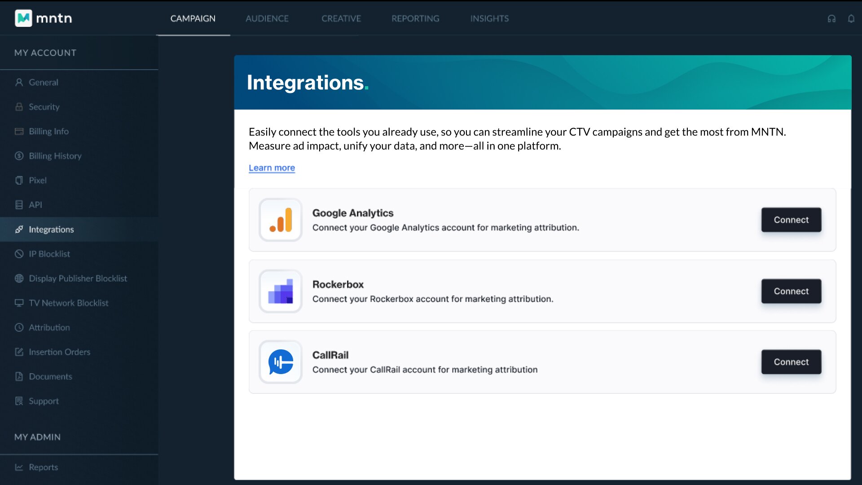This screenshot has height=485, width=862.
Task: Connect the Rockerbox integration
Action: (x=791, y=291)
